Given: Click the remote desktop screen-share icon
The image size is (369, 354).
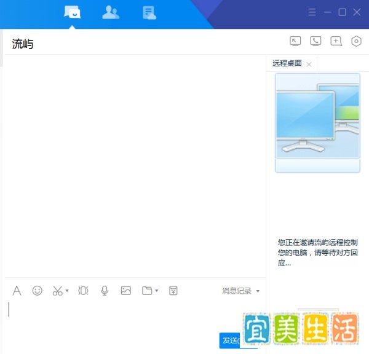Looking at the screenshot, I should [295, 41].
